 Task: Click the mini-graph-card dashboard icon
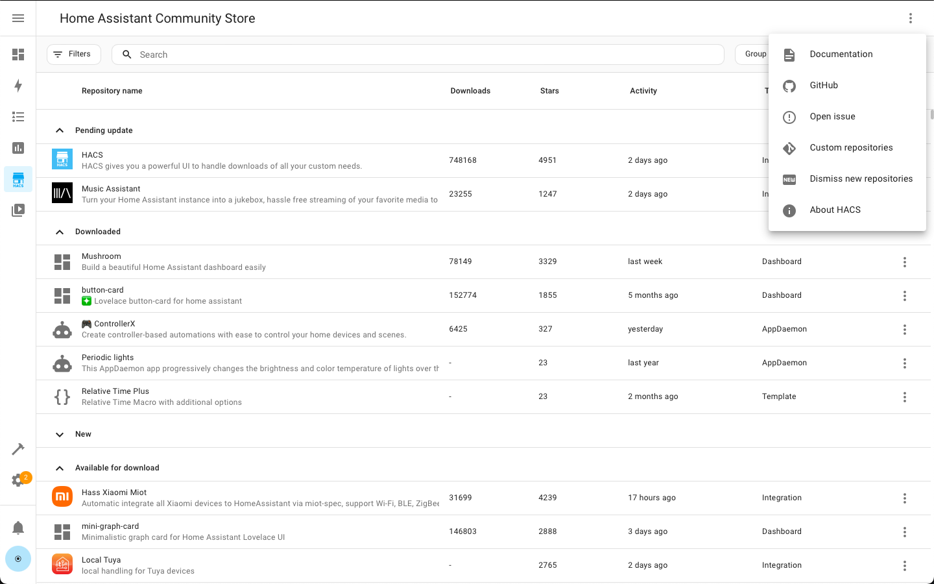point(62,532)
